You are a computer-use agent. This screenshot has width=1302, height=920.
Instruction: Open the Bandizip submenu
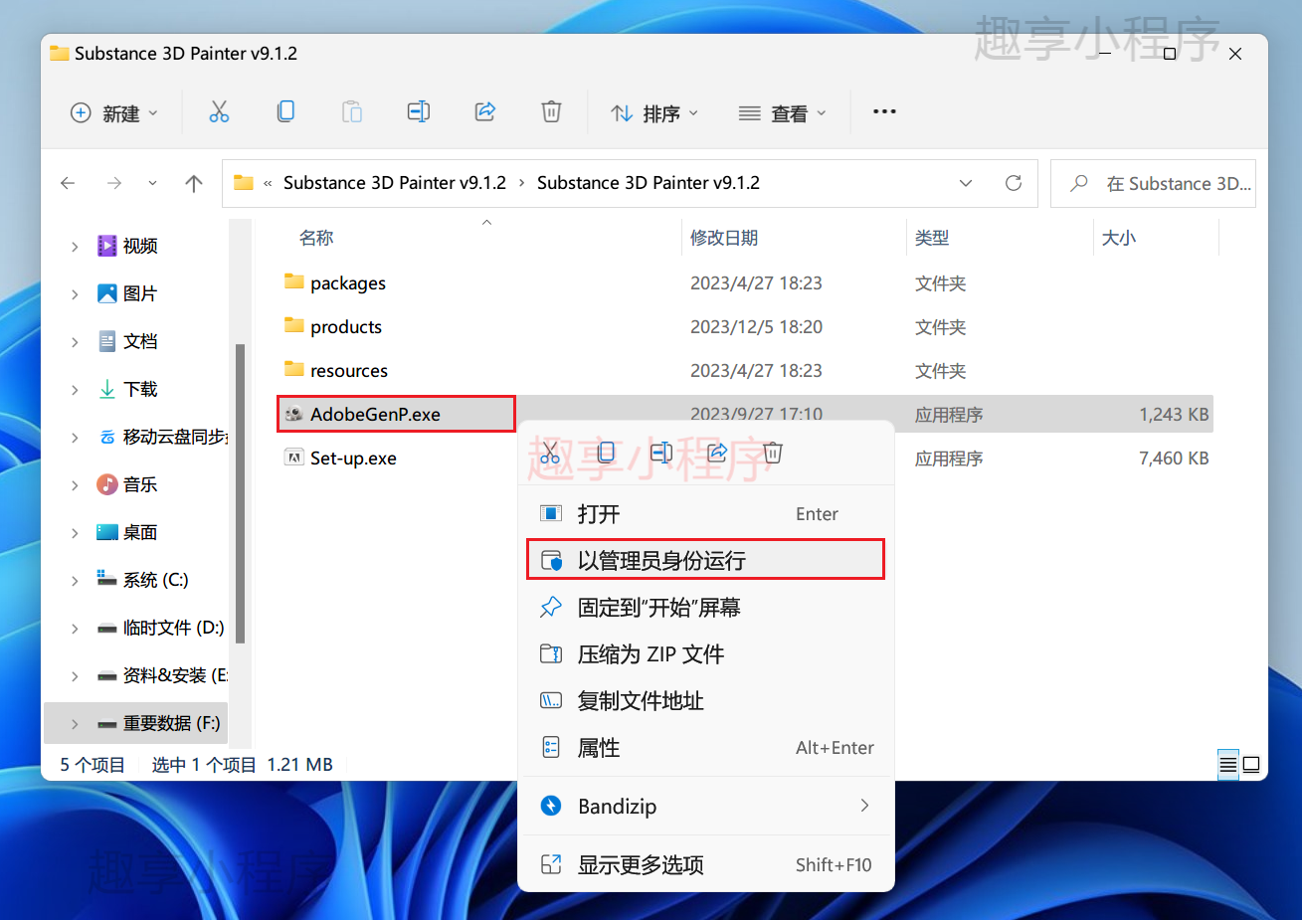pos(706,806)
